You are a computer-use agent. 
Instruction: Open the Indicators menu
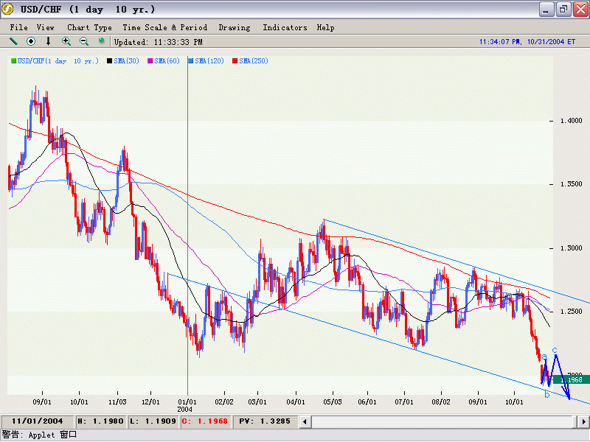pos(285,27)
